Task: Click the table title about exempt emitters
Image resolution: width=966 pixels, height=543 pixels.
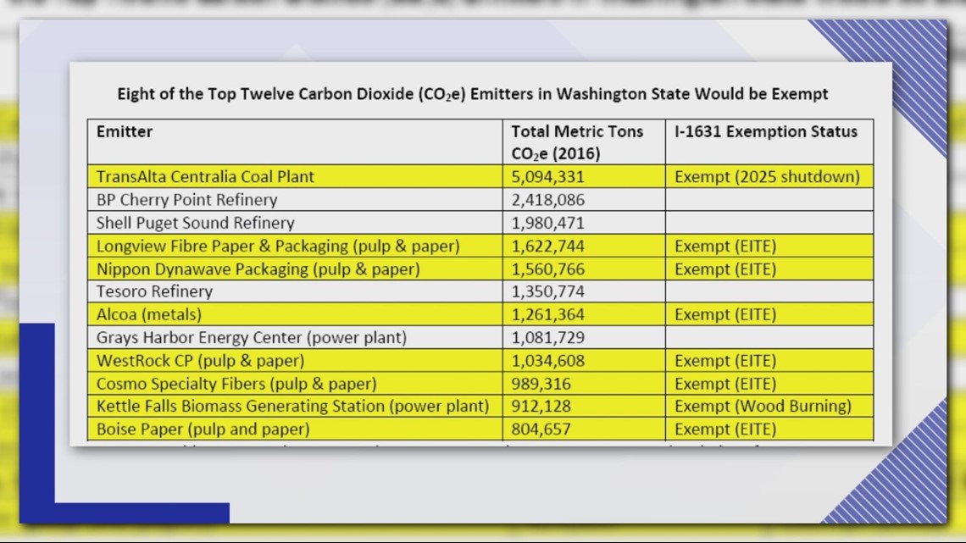Action: coord(472,94)
